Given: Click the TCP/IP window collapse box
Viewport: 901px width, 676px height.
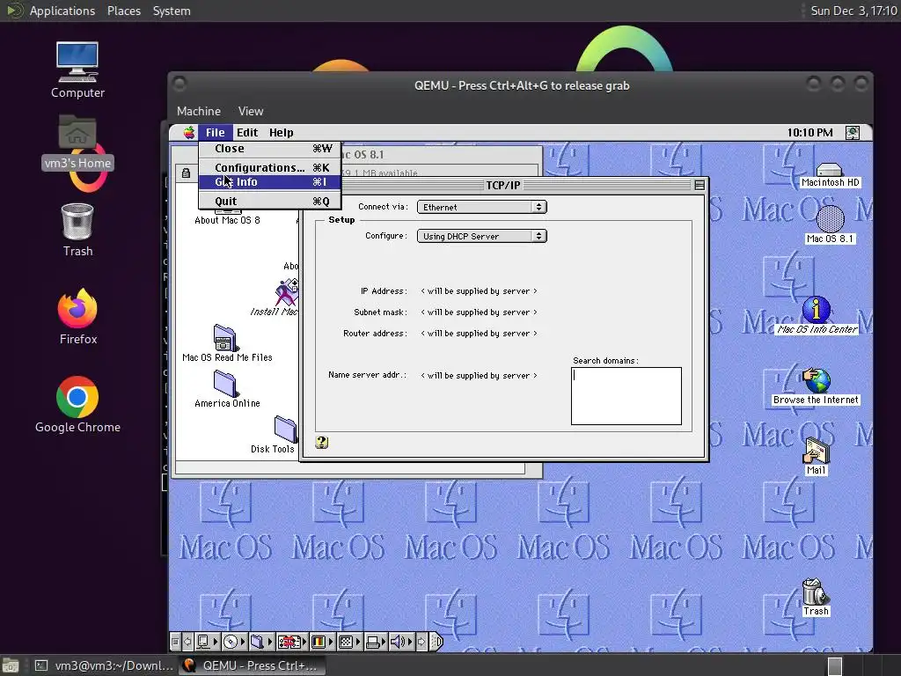Looking at the screenshot, I should pos(700,185).
